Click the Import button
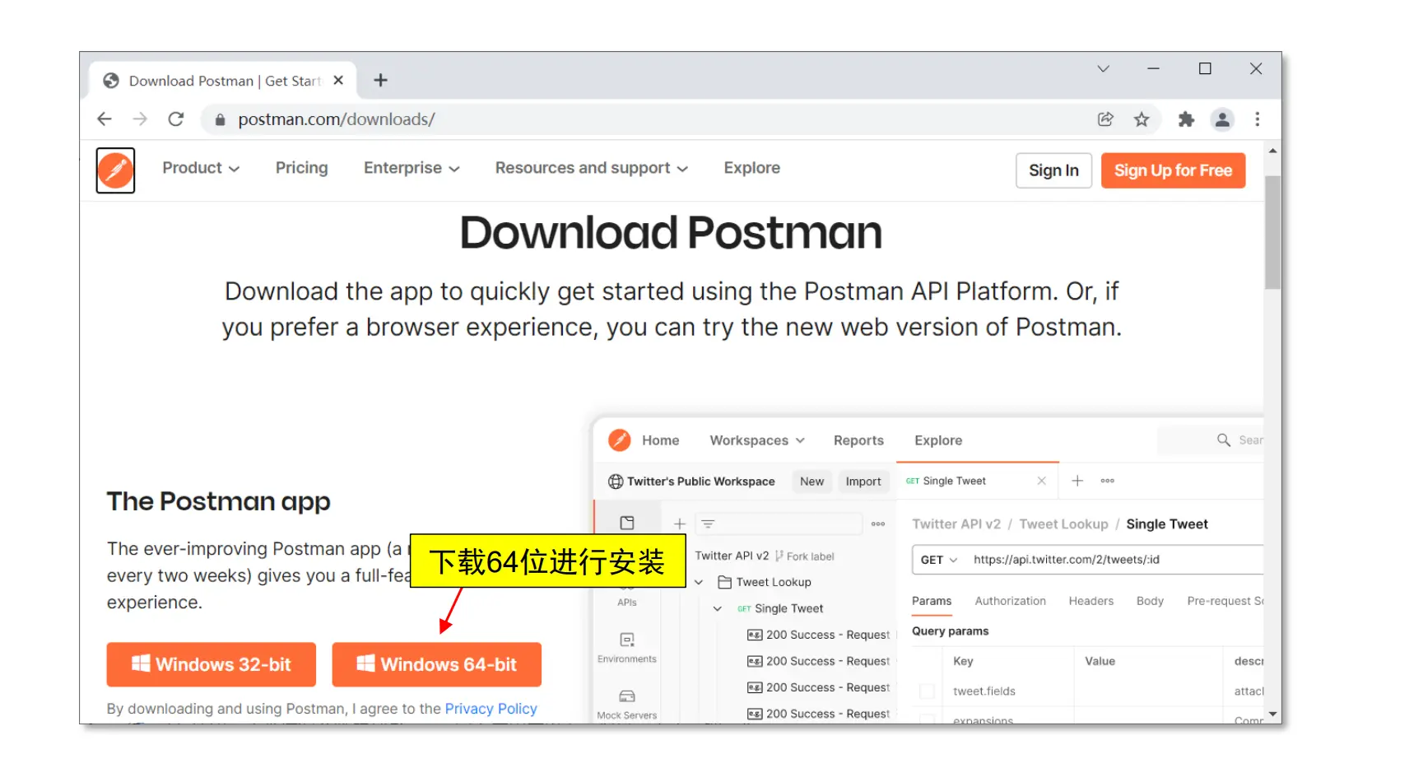The height and width of the screenshot is (768, 1409). pos(863,482)
